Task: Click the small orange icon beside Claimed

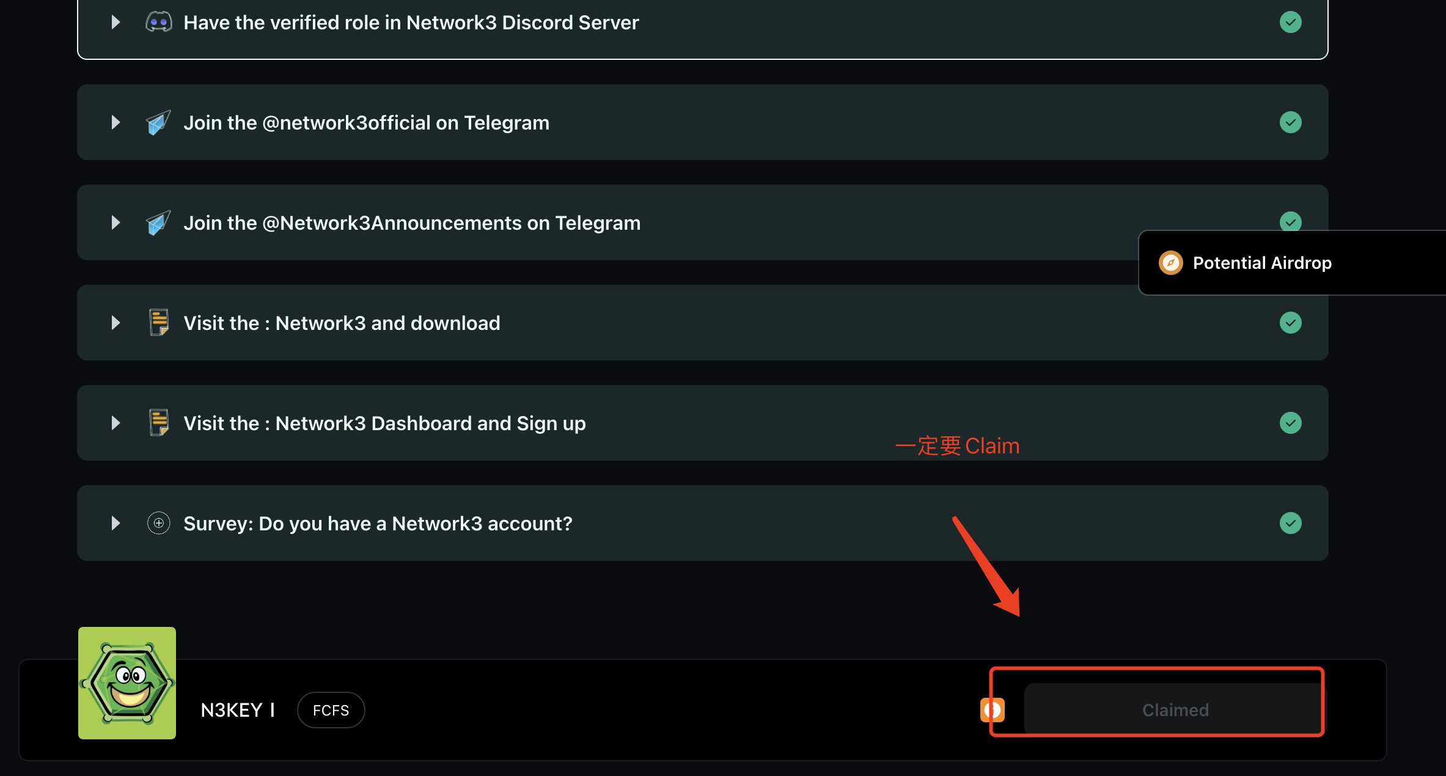Action: (993, 710)
